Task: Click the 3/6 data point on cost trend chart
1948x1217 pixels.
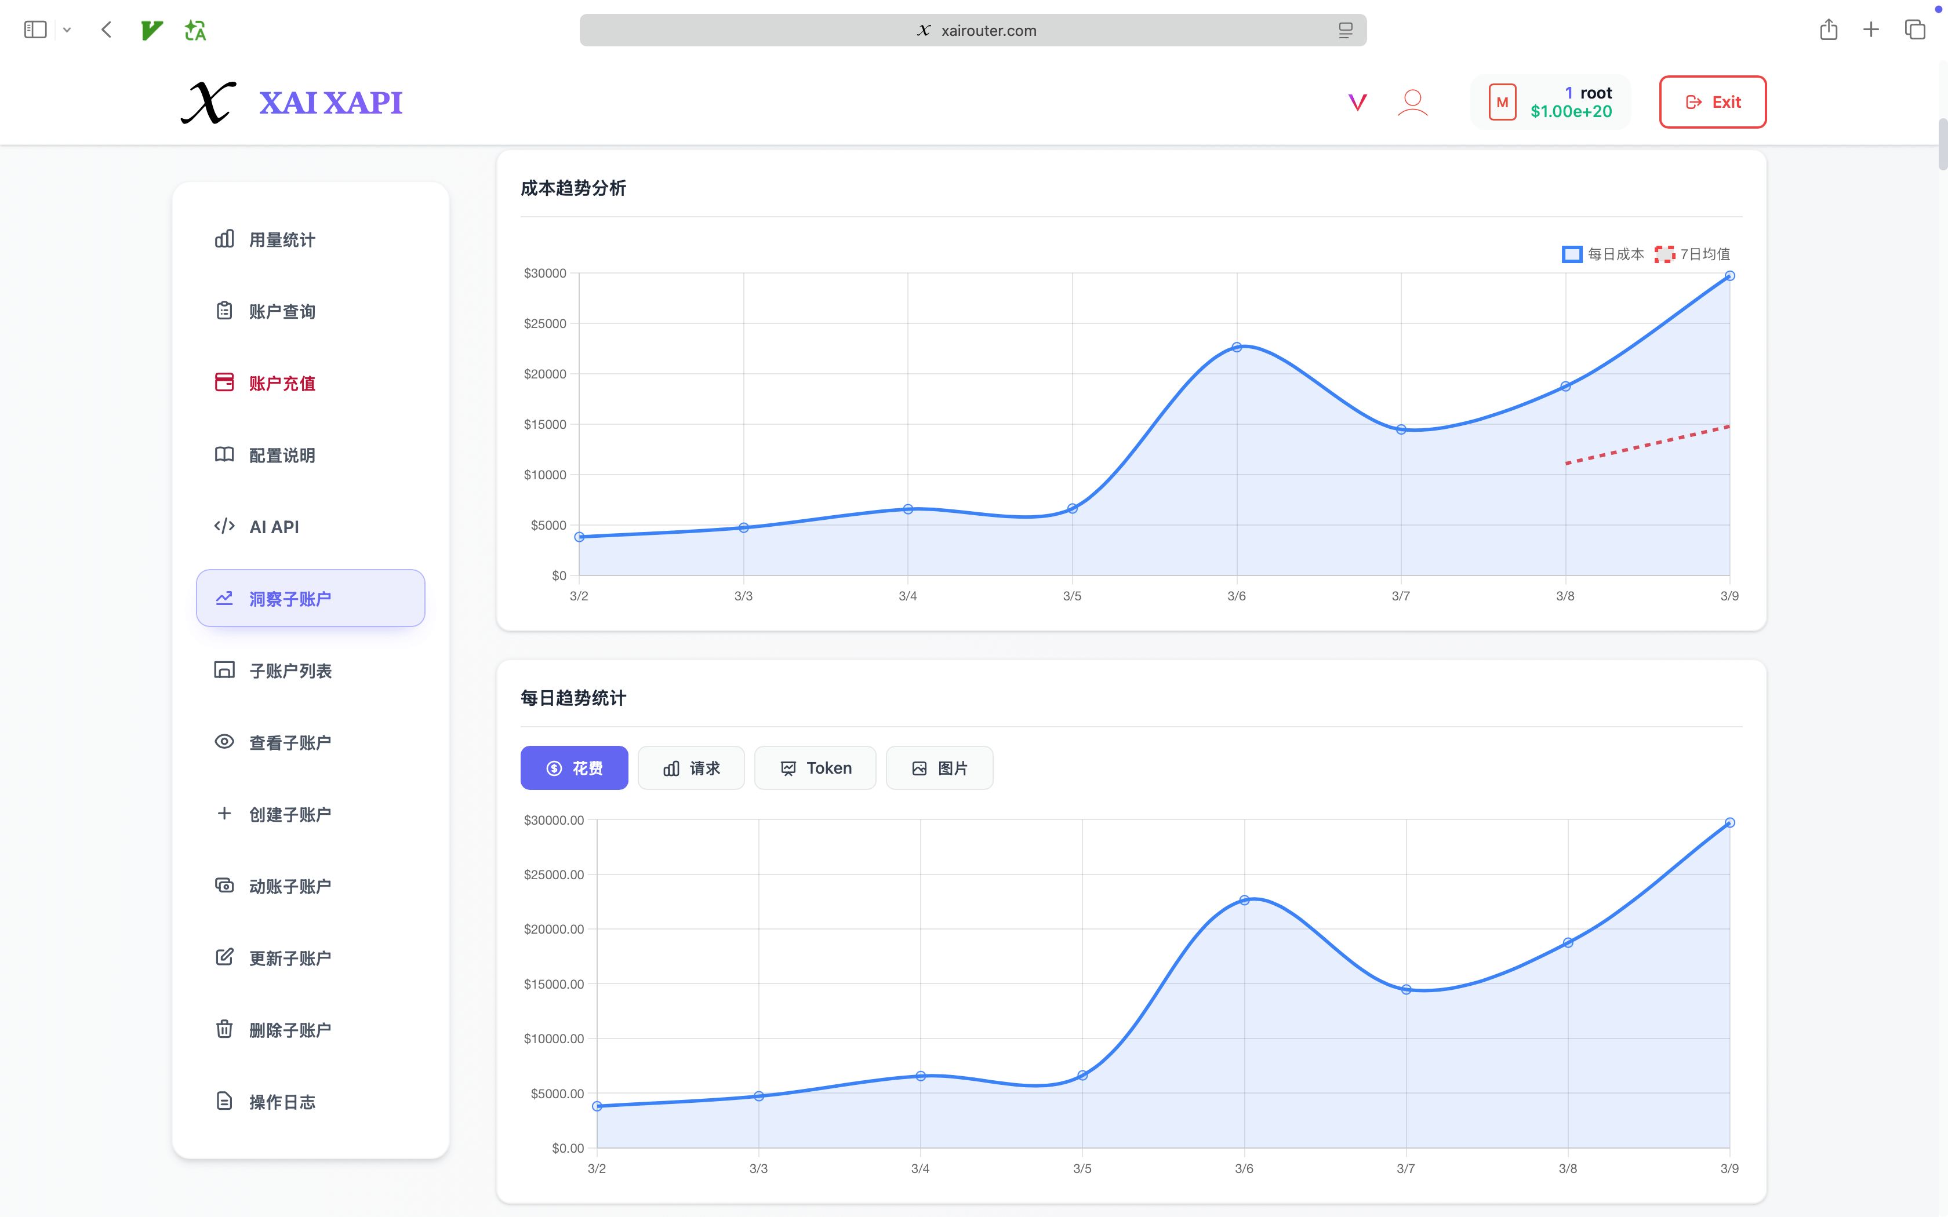Action: click(1237, 348)
